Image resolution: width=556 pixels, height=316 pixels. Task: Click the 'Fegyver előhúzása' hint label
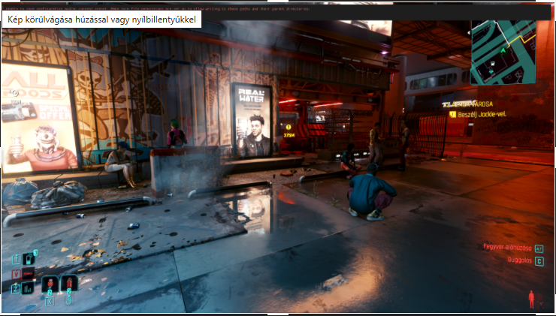point(507,247)
